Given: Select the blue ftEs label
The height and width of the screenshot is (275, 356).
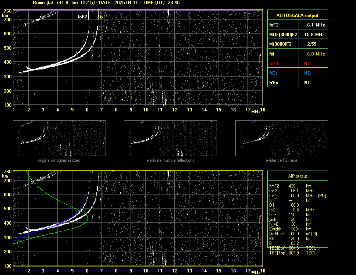Looking at the screenshot, I should pos(273,73).
